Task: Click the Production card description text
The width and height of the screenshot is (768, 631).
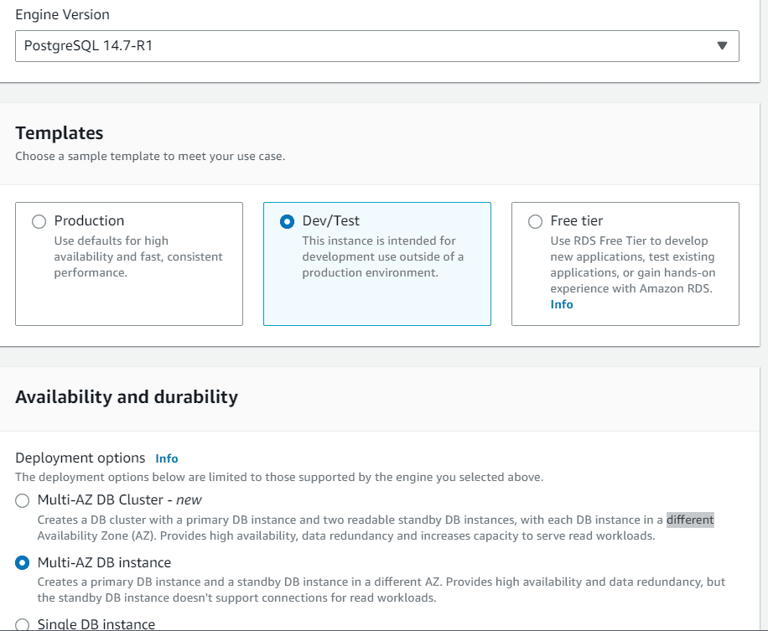Action: coord(138,256)
